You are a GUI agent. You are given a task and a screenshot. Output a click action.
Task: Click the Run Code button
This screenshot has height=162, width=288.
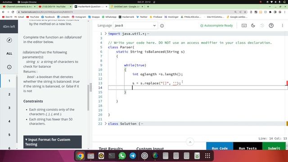tap(220, 146)
